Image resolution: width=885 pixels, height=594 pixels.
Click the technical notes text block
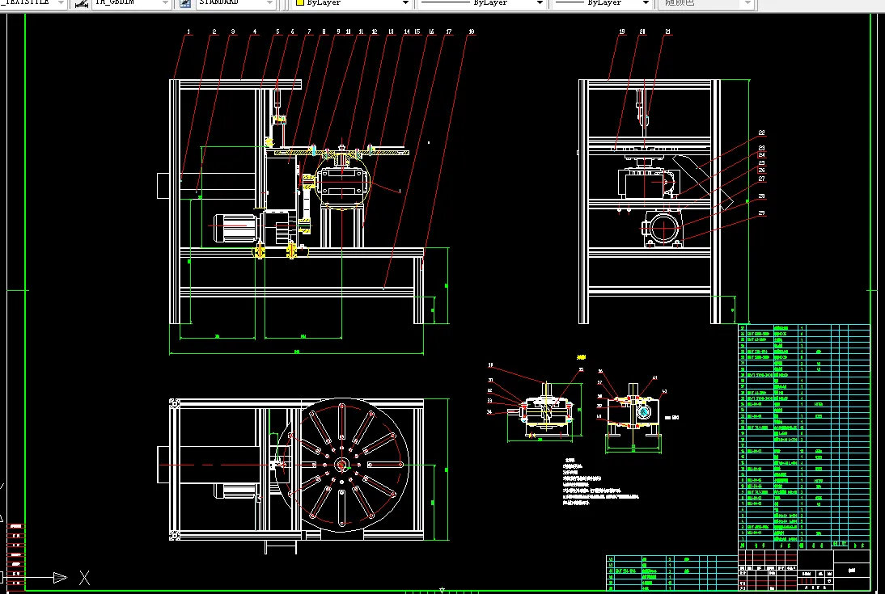(x=599, y=482)
